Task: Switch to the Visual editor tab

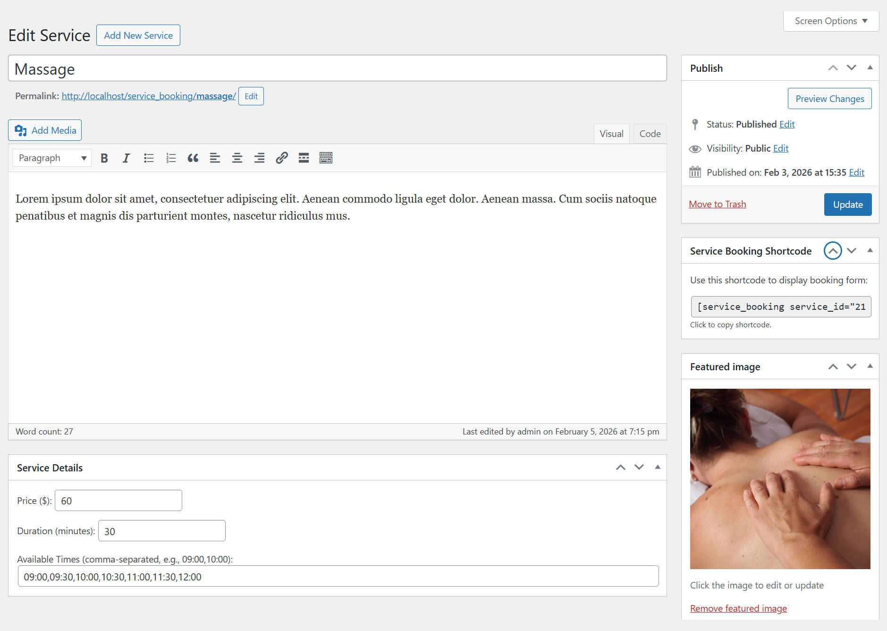Action: (x=611, y=134)
